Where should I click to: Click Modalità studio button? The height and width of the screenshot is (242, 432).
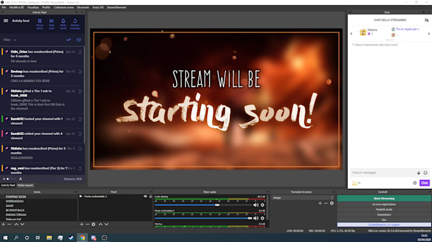coord(384,210)
